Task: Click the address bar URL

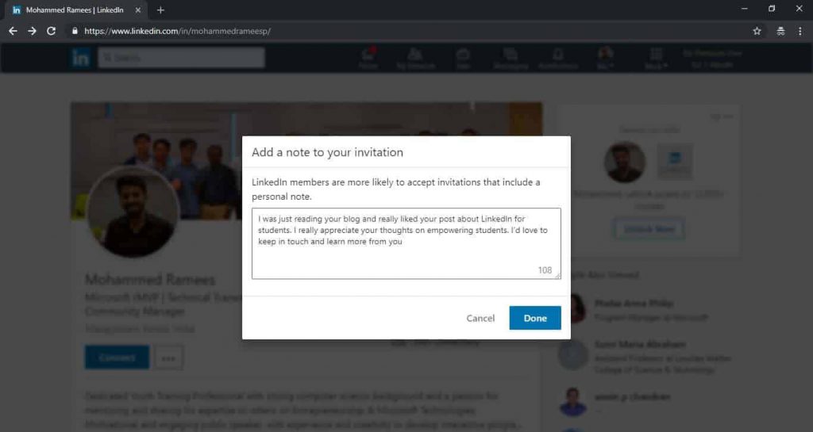Action: [x=177, y=31]
